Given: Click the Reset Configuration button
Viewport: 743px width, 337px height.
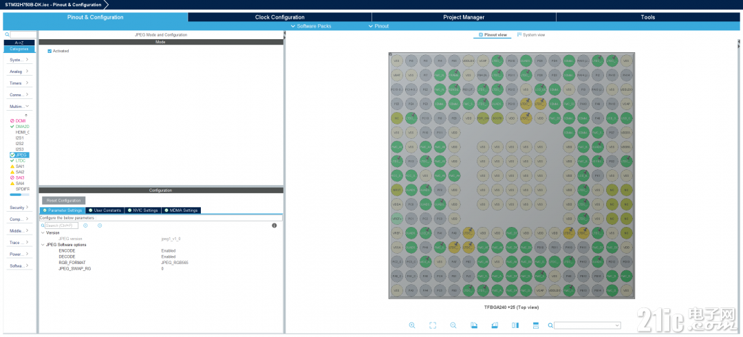Looking at the screenshot, I should (63, 201).
